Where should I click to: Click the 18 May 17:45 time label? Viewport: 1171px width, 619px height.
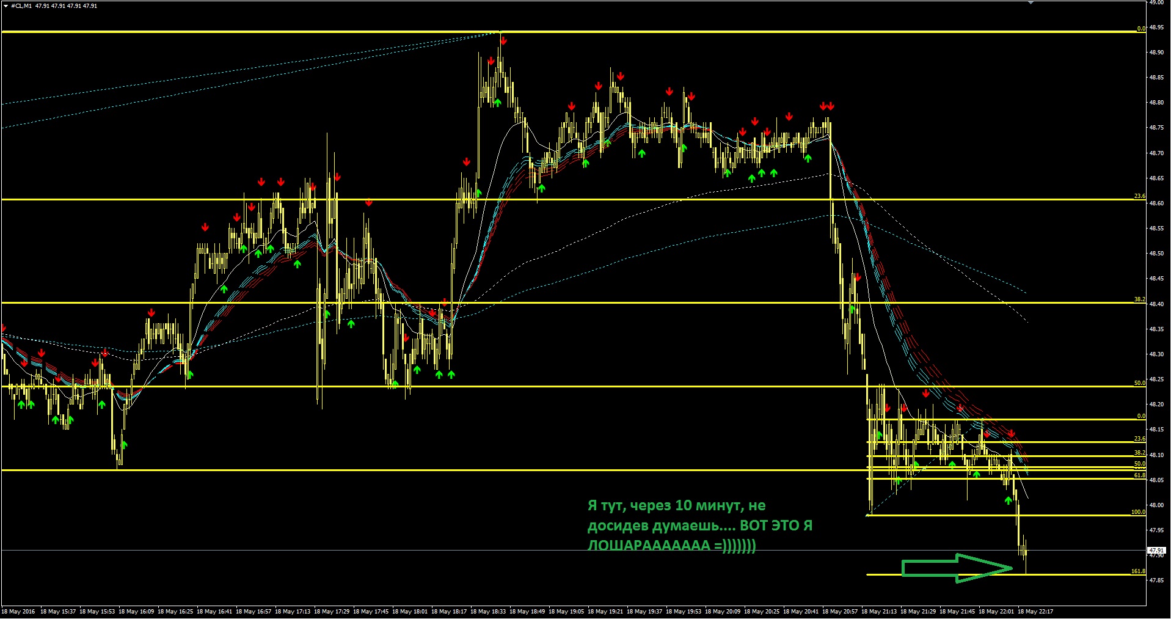(371, 612)
